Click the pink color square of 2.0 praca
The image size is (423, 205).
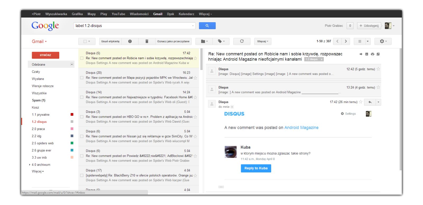72,129
